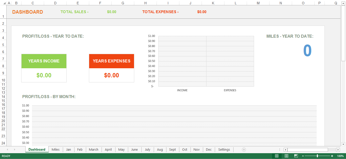This screenshot has height=159, width=346.
Task: Click the zoom out minus icon
Action: tap(302, 156)
